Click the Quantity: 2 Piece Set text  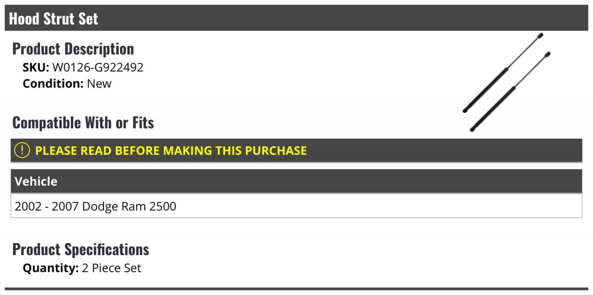[82, 268]
